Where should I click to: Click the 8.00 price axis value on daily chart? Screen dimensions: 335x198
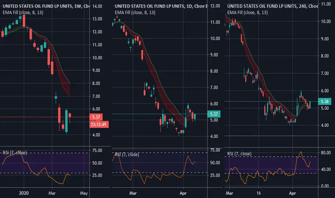click(214, 71)
